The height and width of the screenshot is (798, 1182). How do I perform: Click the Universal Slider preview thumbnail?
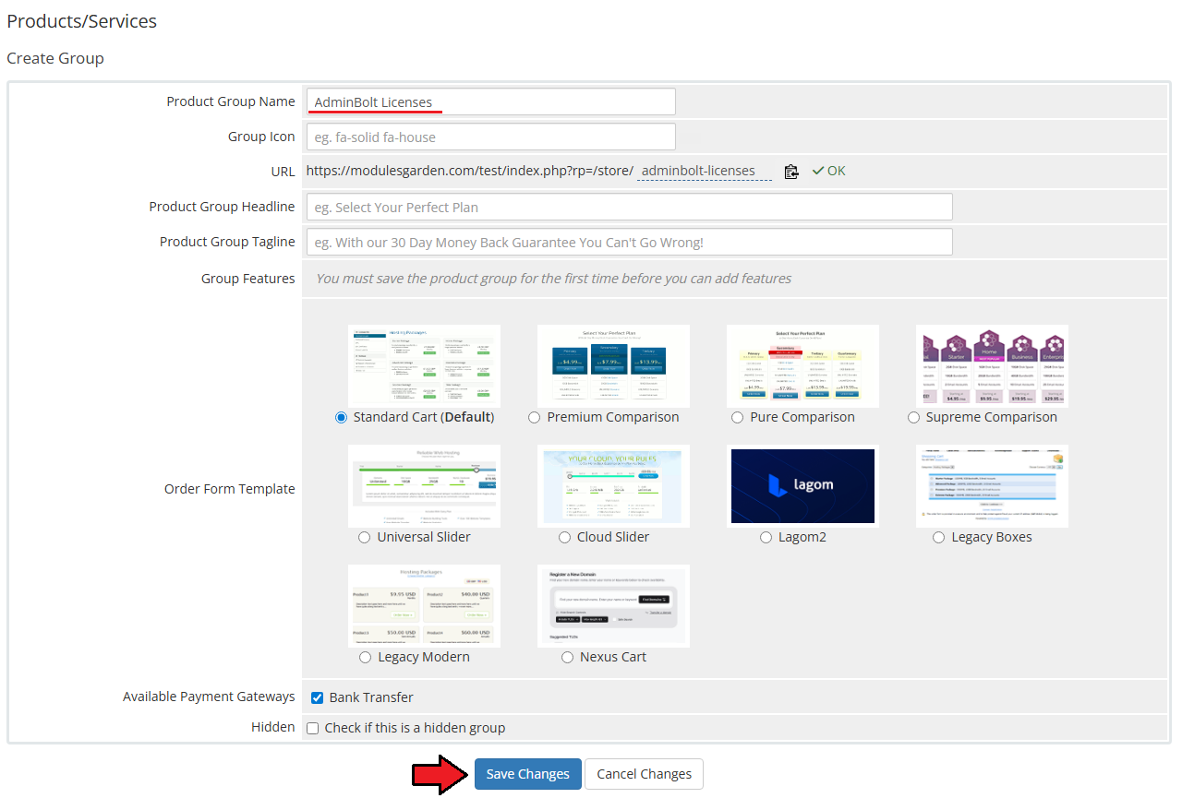pyautogui.click(x=425, y=486)
